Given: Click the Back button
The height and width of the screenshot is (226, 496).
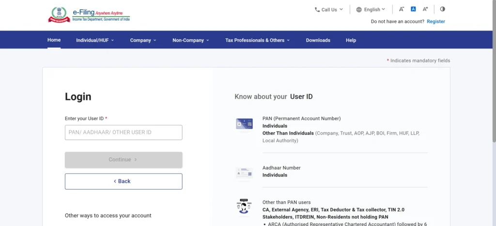Looking at the screenshot, I should click(124, 181).
